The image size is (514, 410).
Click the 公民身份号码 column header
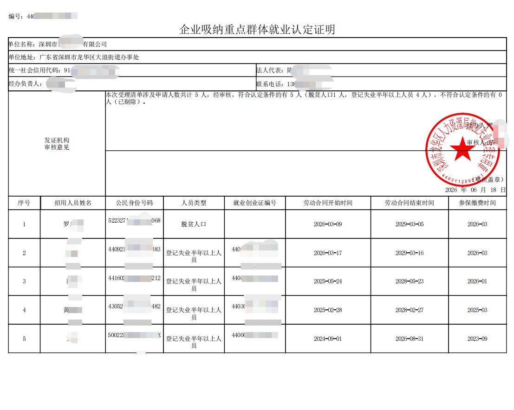tap(134, 203)
